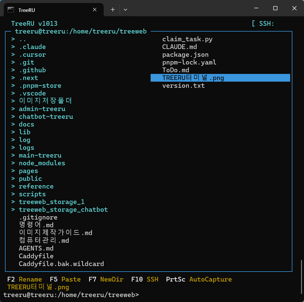Click the .. parent directory entry

pos(22,39)
